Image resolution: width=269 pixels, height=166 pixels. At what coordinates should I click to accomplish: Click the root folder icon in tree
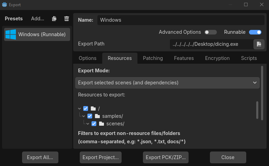point(93,108)
